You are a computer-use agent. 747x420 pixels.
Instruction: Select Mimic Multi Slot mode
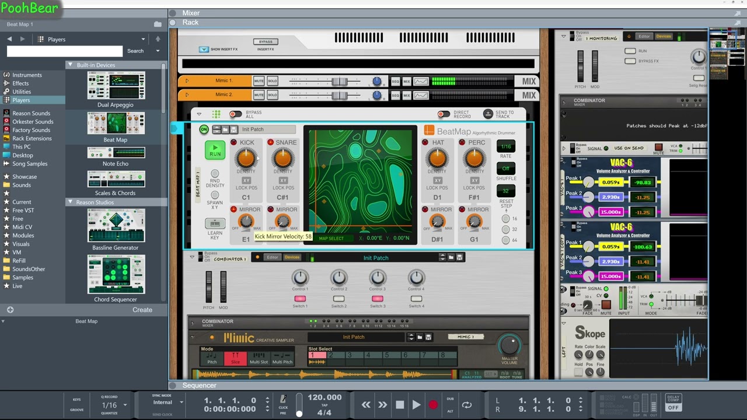(x=259, y=358)
